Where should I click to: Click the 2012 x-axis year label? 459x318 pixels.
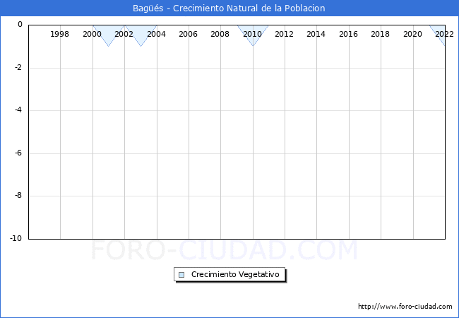284,34
